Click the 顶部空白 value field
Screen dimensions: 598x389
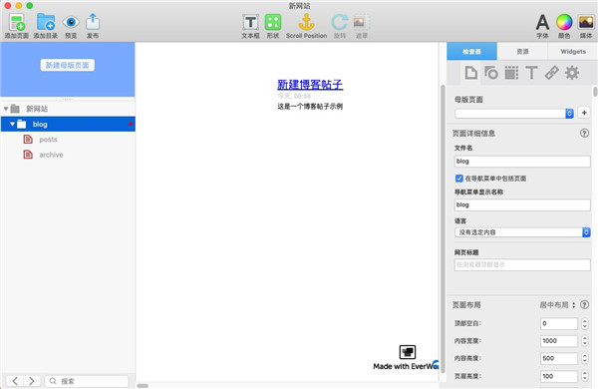(559, 323)
